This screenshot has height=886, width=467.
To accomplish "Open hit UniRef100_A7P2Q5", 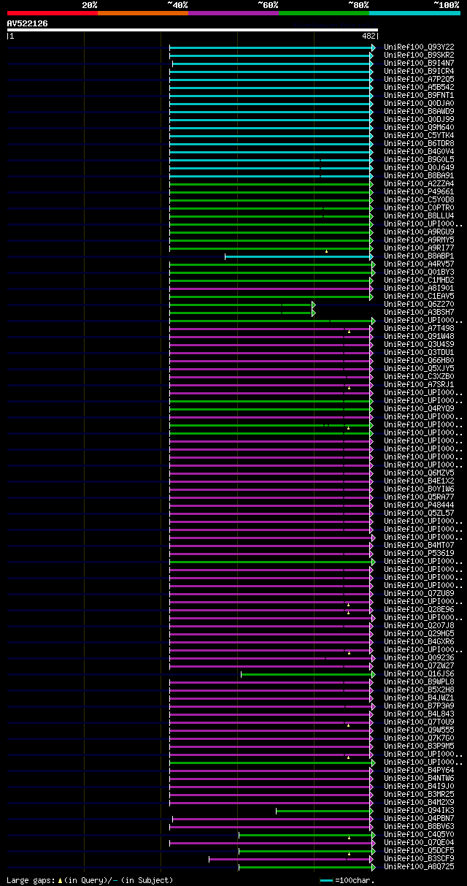I will 419,79.
